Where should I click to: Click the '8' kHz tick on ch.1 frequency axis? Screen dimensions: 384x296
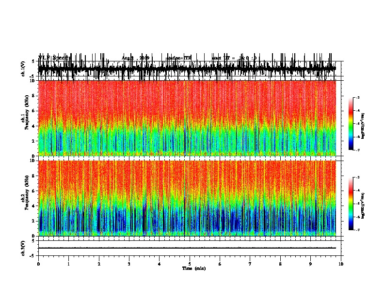pos(33,96)
